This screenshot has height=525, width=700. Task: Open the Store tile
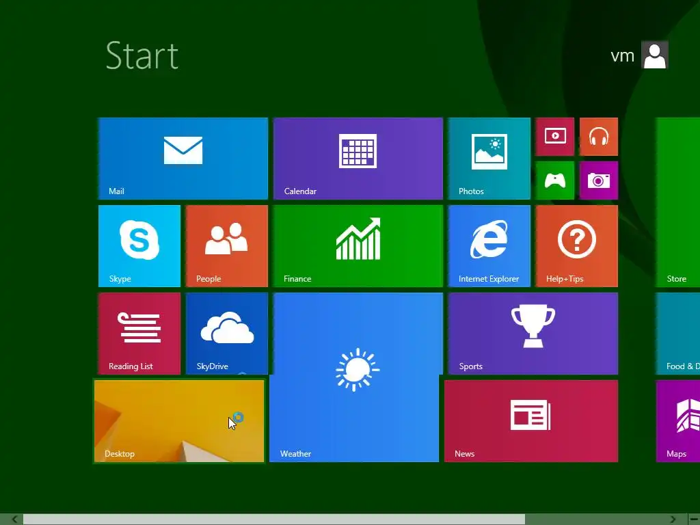coord(677,202)
